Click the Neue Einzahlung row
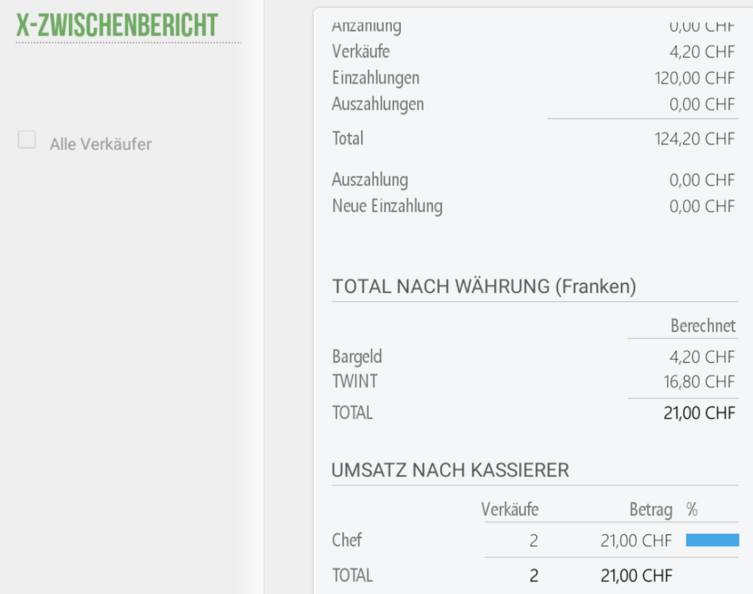Viewport: 753px width, 594px height. point(534,206)
